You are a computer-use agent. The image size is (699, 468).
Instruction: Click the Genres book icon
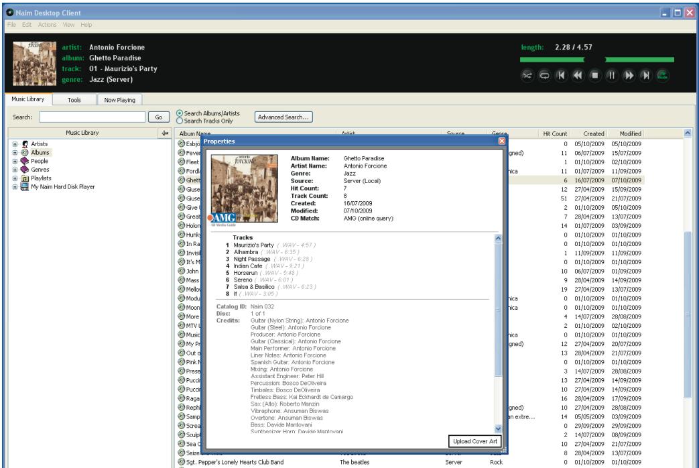tap(25, 170)
